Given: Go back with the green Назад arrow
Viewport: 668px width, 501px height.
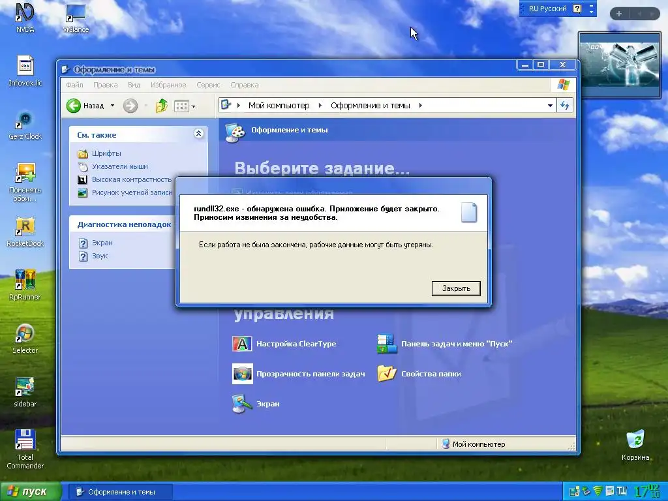Looking at the screenshot, I should [73, 106].
